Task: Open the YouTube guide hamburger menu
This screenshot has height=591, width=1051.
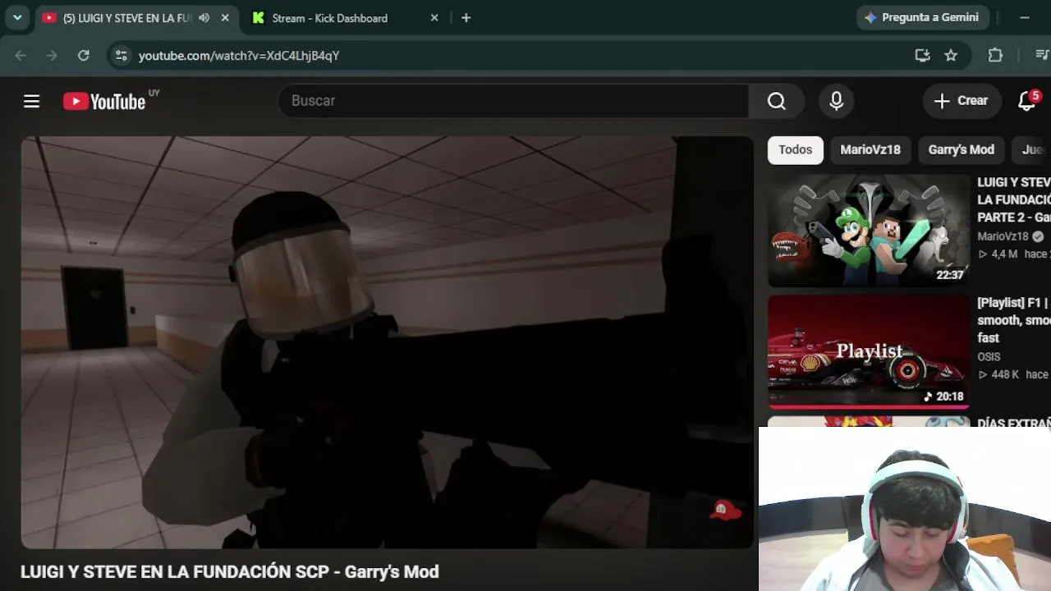Action: tap(31, 101)
